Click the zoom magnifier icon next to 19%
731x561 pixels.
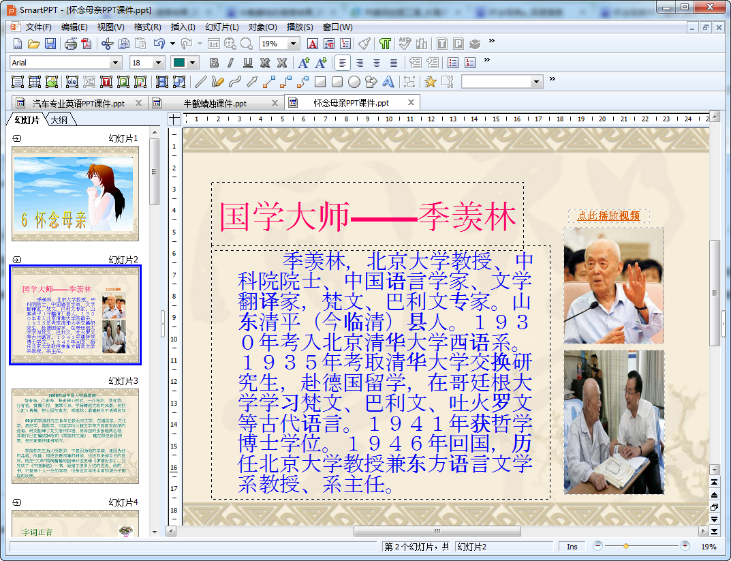(x=247, y=44)
